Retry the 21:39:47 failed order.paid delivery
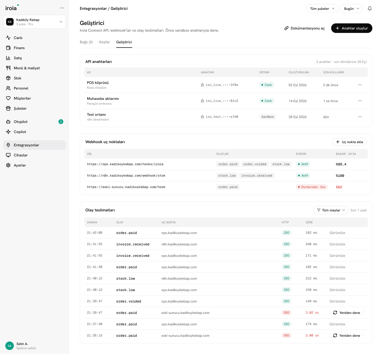The width and height of the screenshot is (383, 354). click(x=347, y=313)
